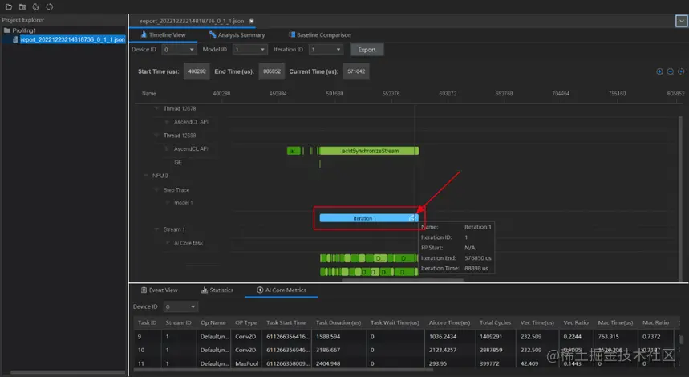Click the GE row timeline marker
This screenshot has height=377, width=689.
point(320,164)
